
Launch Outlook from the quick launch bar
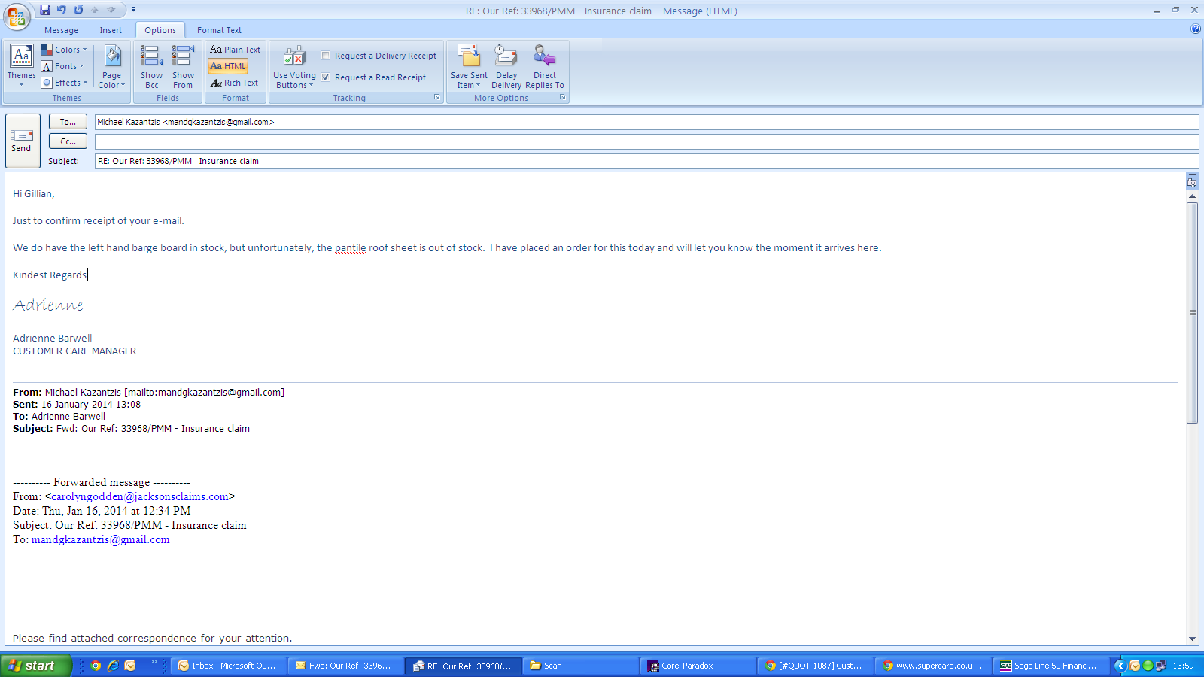[x=130, y=666]
